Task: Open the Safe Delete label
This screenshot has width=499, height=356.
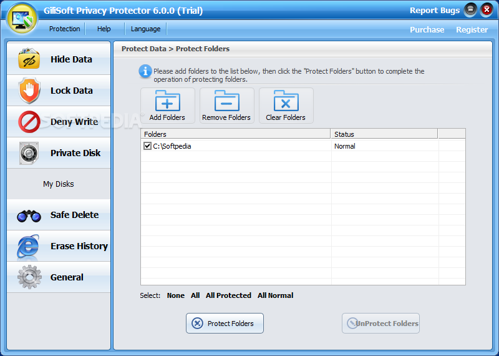Action: pos(74,215)
